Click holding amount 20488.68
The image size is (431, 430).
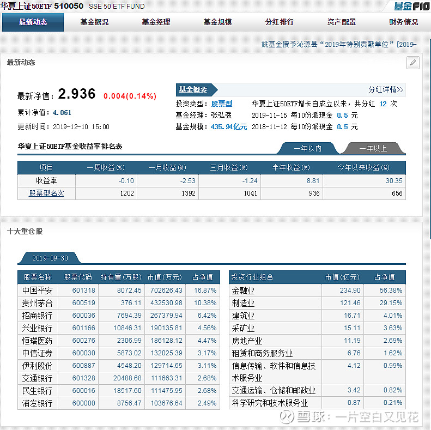point(128,378)
